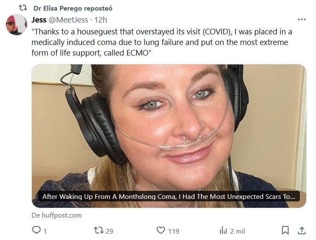This screenshot has height=240, width=316.
Task: Click the like count 119
Action: tap(173, 231)
